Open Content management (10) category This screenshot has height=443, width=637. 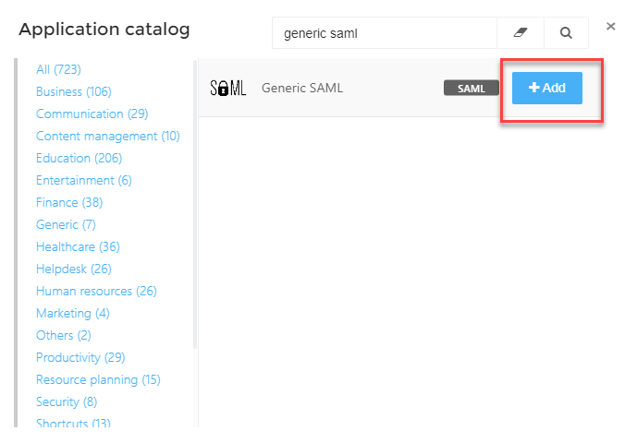pos(107,137)
